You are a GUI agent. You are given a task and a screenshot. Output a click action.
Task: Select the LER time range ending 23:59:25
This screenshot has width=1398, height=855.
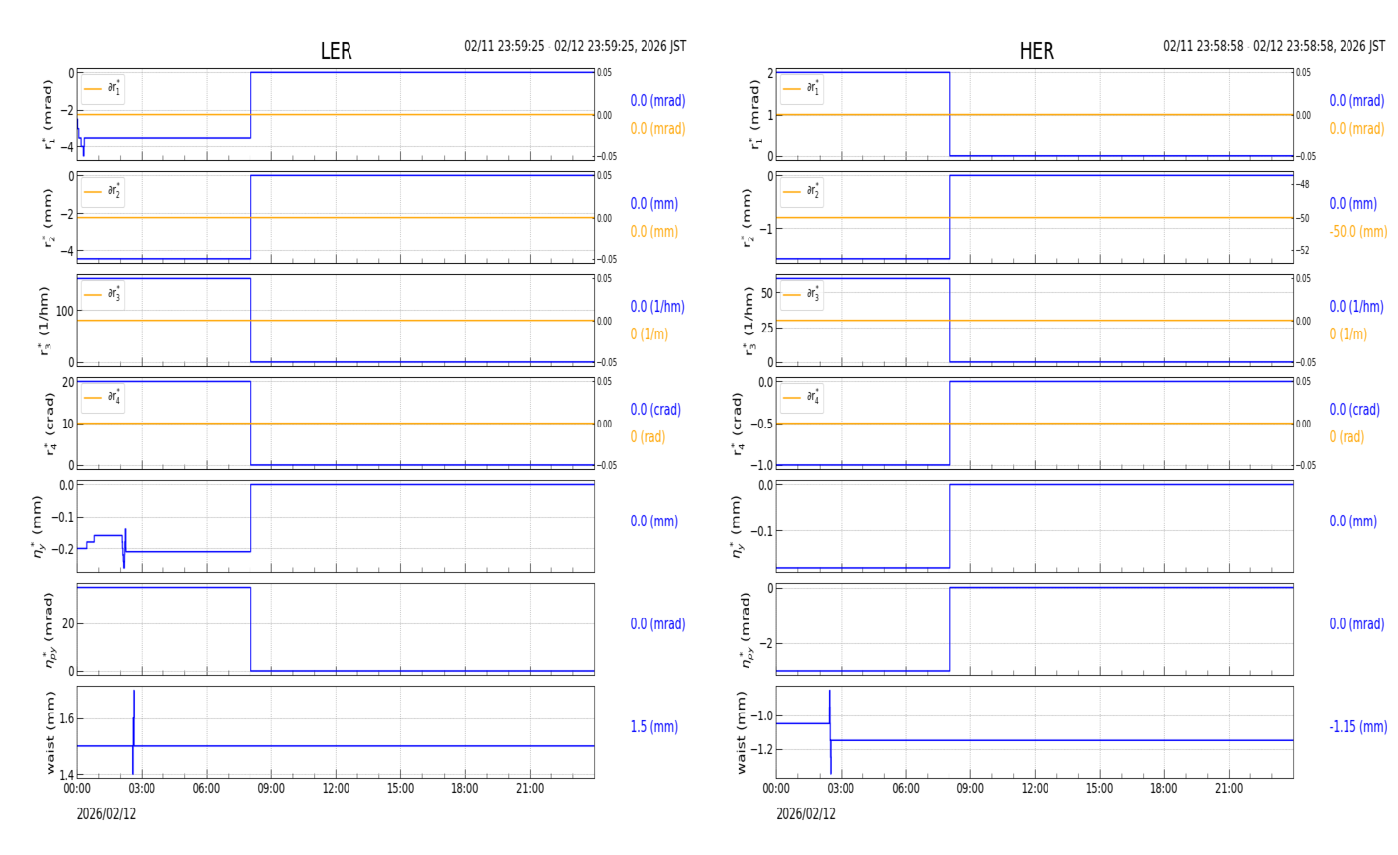tap(575, 47)
